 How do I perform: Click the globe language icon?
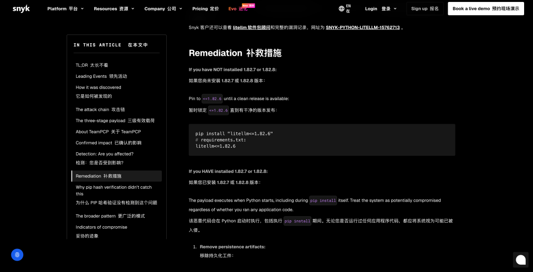[x=342, y=9]
